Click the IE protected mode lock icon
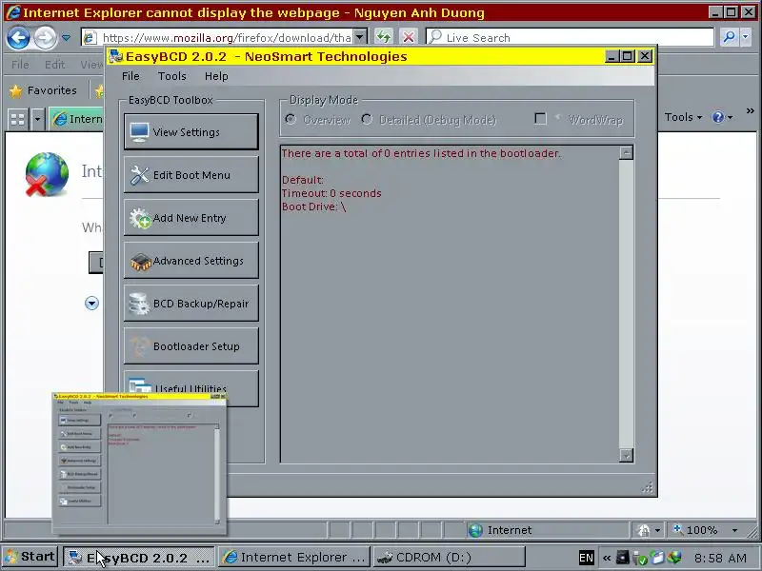This screenshot has width=762, height=571. pos(644,530)
